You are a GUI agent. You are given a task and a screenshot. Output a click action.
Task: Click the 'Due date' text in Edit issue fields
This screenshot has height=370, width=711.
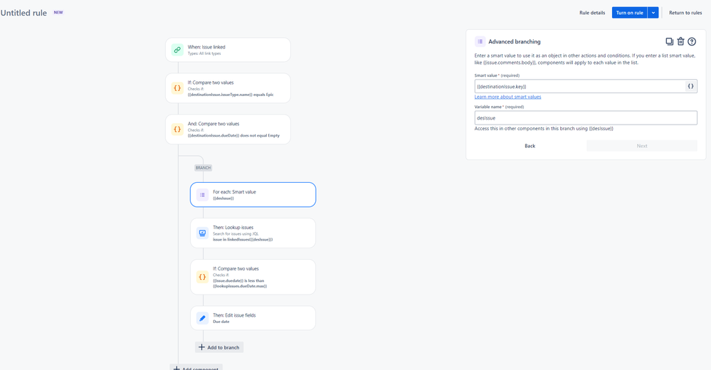(x=221, y=322)
